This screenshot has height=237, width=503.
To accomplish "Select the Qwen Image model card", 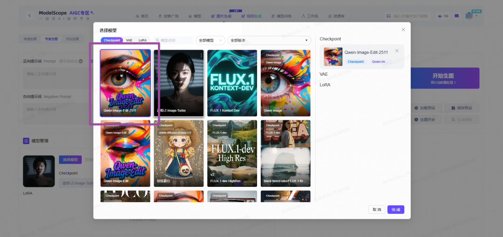I will click(x=285, y=83).
